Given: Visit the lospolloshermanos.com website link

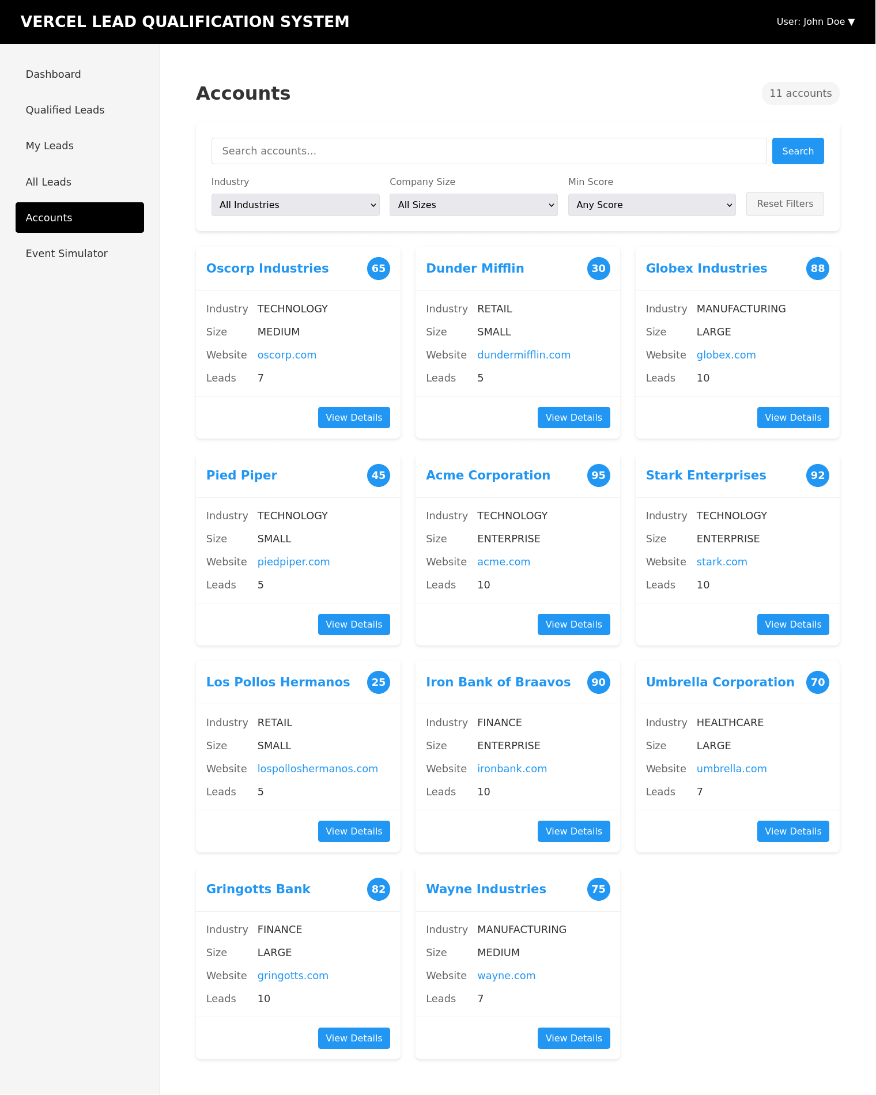Looking at the screenshot, I should click(318, 769).
